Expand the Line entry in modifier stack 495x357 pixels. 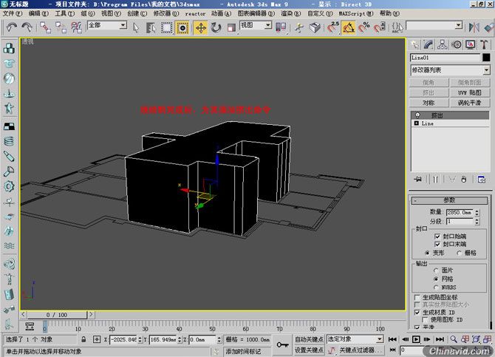point(417,123)
